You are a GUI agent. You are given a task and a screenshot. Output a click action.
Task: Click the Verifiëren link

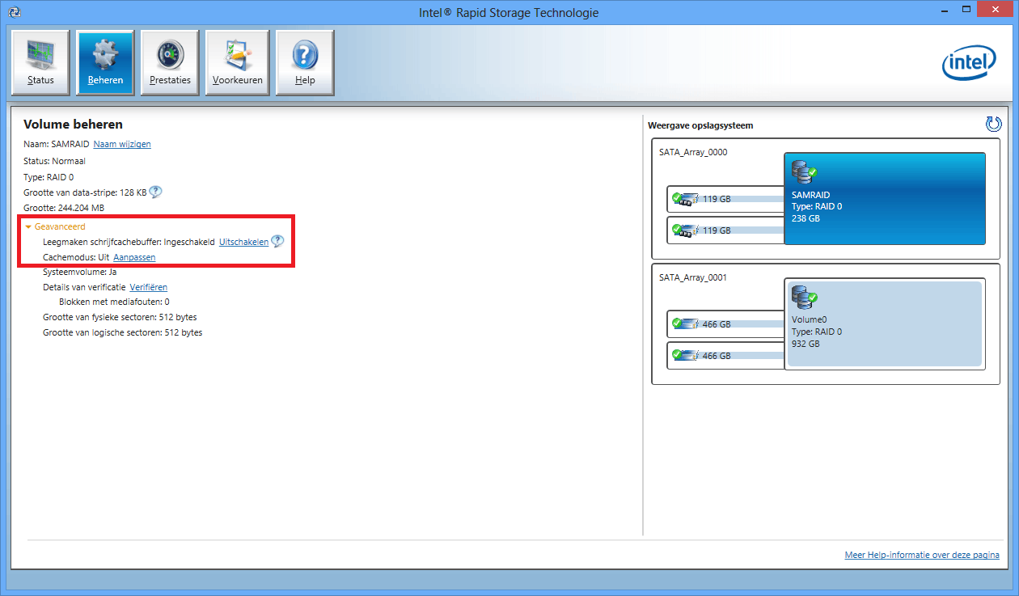pyautogui.click(x=149, y=287)
